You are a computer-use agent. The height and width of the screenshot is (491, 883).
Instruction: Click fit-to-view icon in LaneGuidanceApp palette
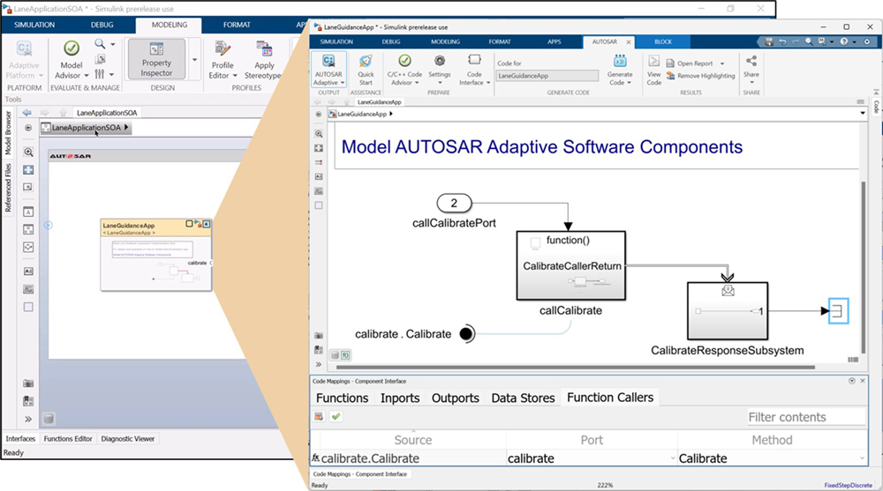tap(319, 148)
